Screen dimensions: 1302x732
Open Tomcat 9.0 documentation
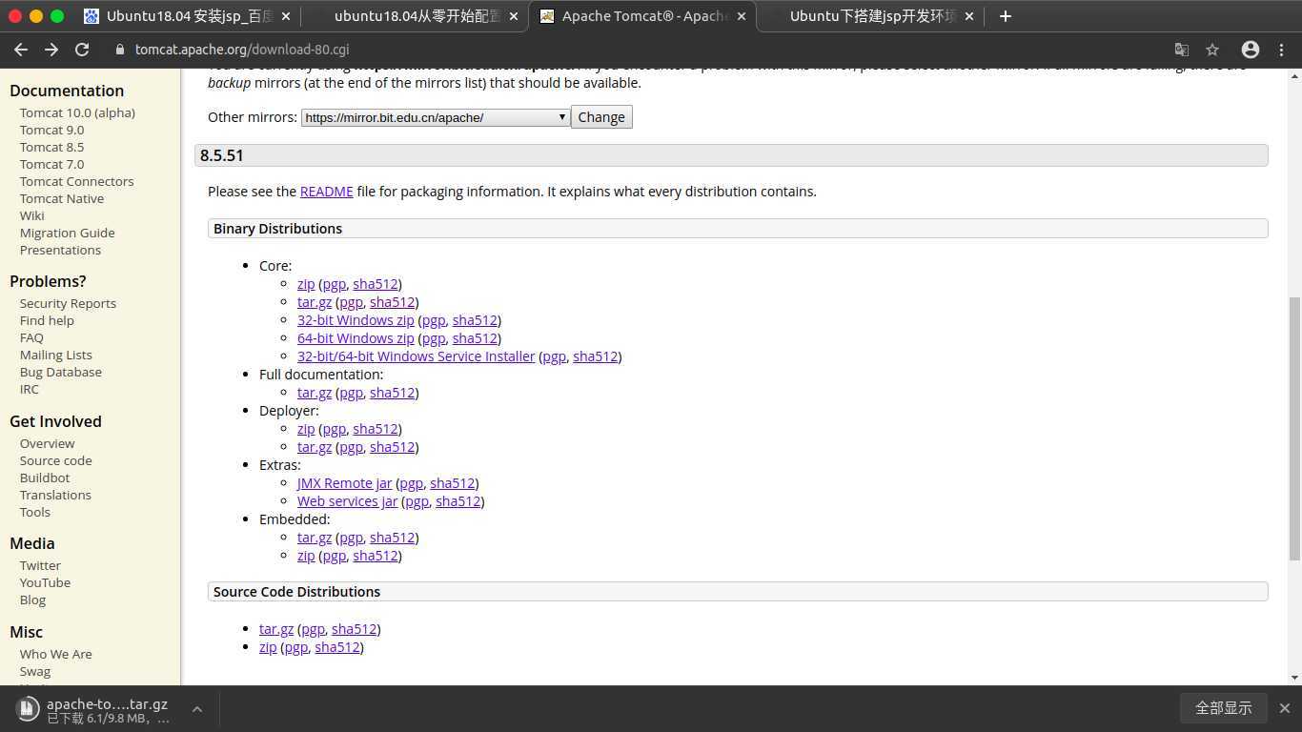point(51,130)
